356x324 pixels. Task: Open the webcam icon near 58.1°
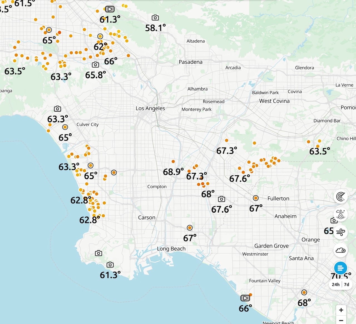coord(155,18)
